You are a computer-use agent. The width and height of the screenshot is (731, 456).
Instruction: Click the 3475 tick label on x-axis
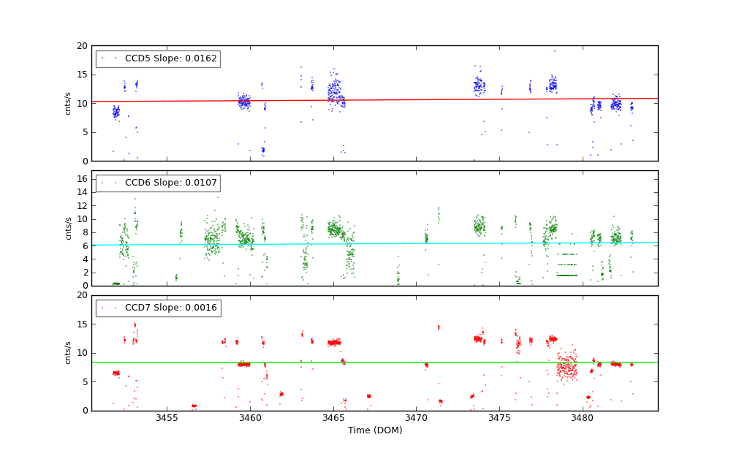[499, 418]
